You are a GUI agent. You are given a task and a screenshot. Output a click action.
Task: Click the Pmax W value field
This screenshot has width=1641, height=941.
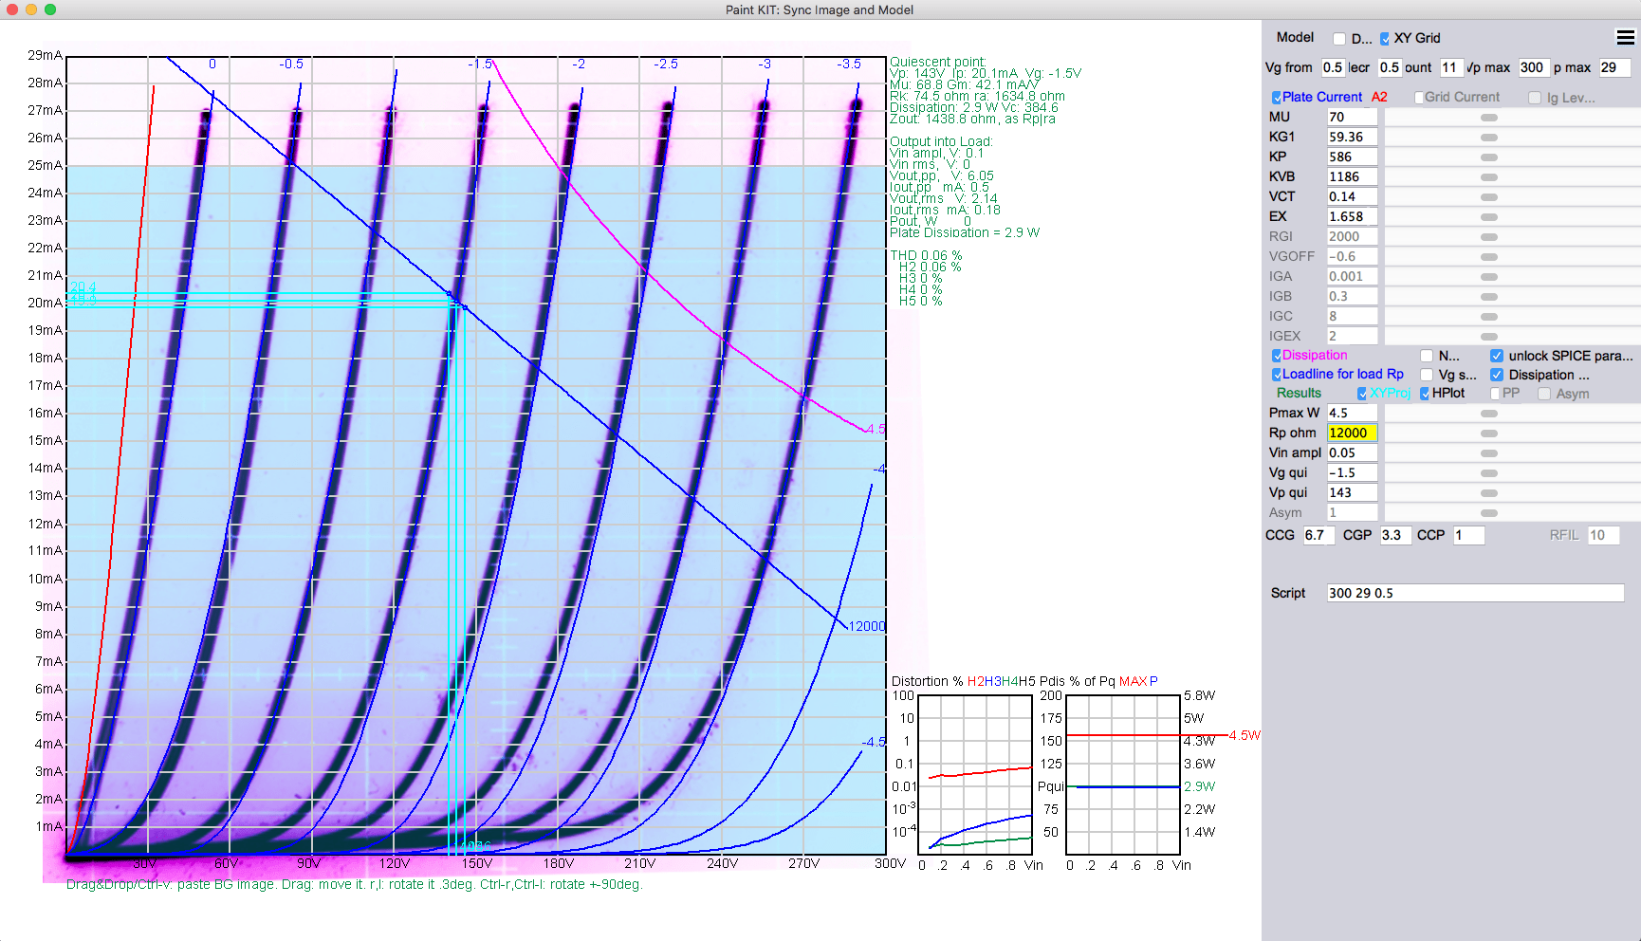pos(1352,413)
